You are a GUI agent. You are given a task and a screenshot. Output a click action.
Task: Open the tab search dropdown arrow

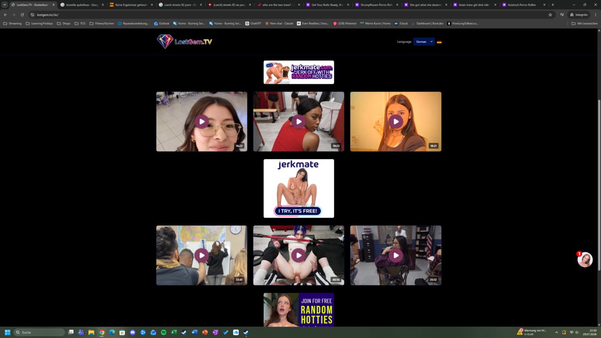(x=5, y=5)
